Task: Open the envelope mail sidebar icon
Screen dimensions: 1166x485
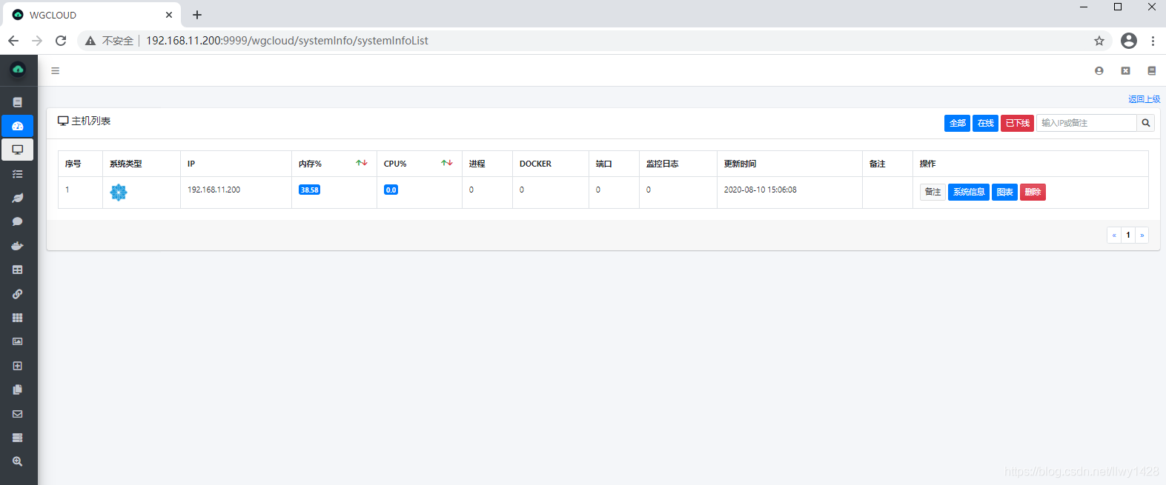Action: 18,414
